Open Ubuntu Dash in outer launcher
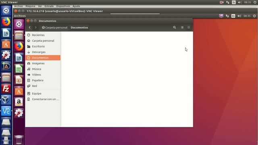258x145 pixels. coord(6,10)
